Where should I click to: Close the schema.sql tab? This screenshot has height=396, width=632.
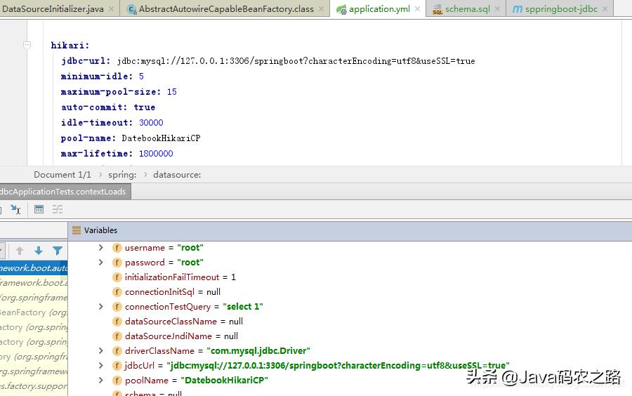[498, 9]
